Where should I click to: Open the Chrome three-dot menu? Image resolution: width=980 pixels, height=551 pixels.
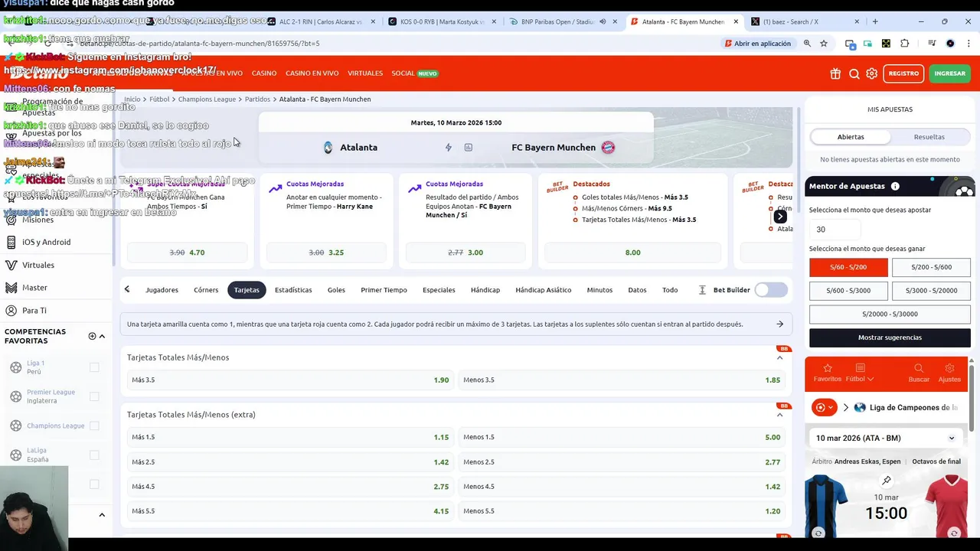tap(969, 44)
